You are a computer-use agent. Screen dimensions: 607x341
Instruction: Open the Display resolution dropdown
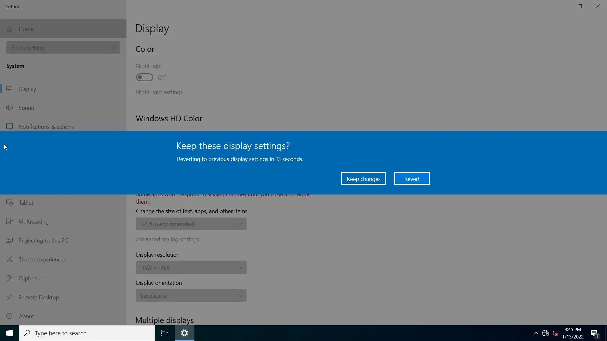point(191,267)
